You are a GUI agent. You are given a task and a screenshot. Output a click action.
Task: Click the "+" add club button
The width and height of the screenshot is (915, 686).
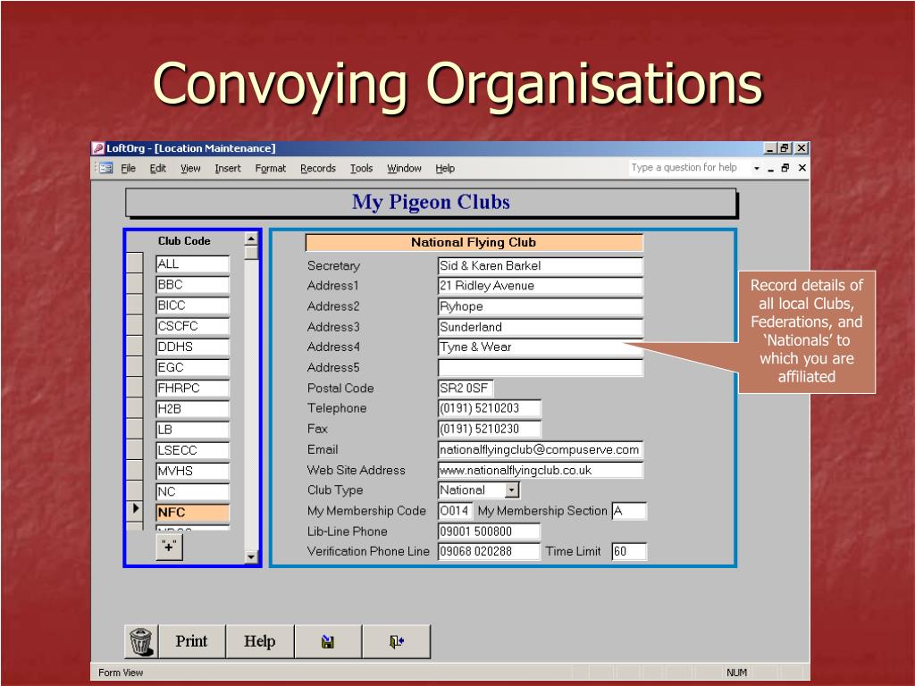pyautogui.click(x=169, y=548)
